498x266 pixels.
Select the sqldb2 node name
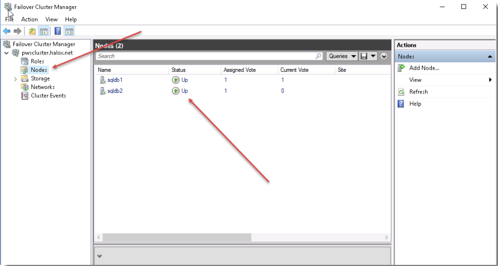tap(115, 91)
